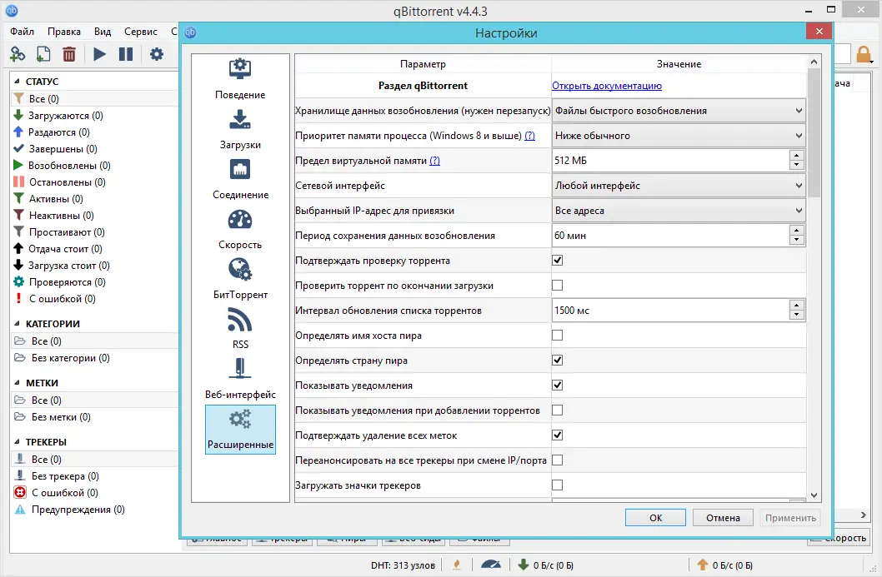Screen dimensions: 882x577
Task: Increase Предел виртуальной памяти value
Action: (796, 156)
